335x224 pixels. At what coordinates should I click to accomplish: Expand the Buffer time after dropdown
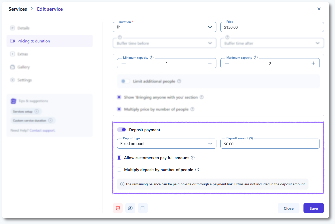coord(272,43)
